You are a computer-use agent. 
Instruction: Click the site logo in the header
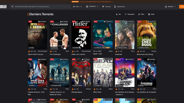[3, 7]
